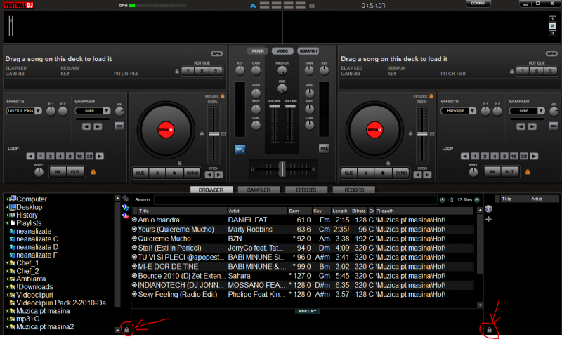
Task: Toggle lock next to left deck hot cues
Action: pyautogui.click(x=177, y=71)
